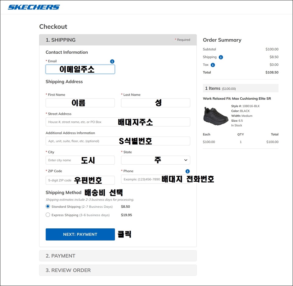
Task: Click the Additional Address Information field
Action: pyautogui.click(x=118, y=141)
